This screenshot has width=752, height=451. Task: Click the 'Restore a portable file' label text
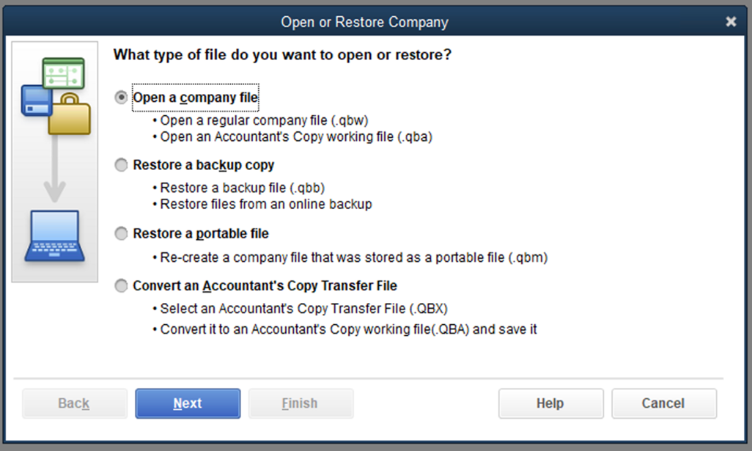point(201,234)
